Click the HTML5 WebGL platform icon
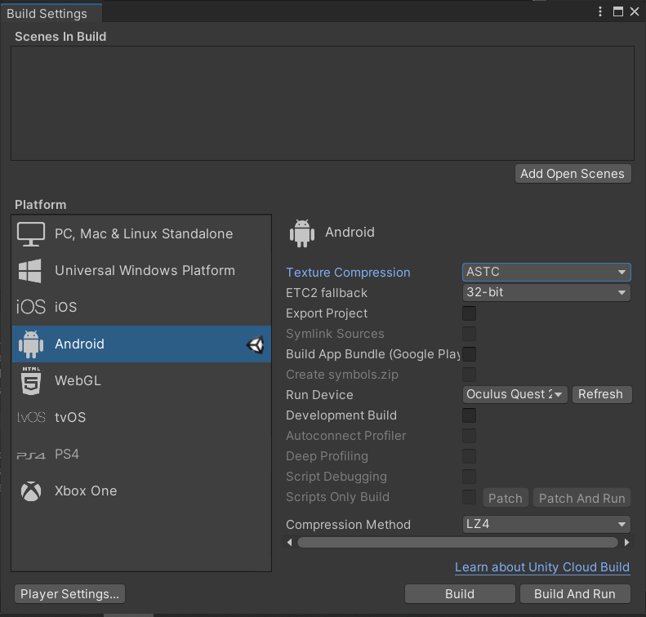 (x=31, y=381)
